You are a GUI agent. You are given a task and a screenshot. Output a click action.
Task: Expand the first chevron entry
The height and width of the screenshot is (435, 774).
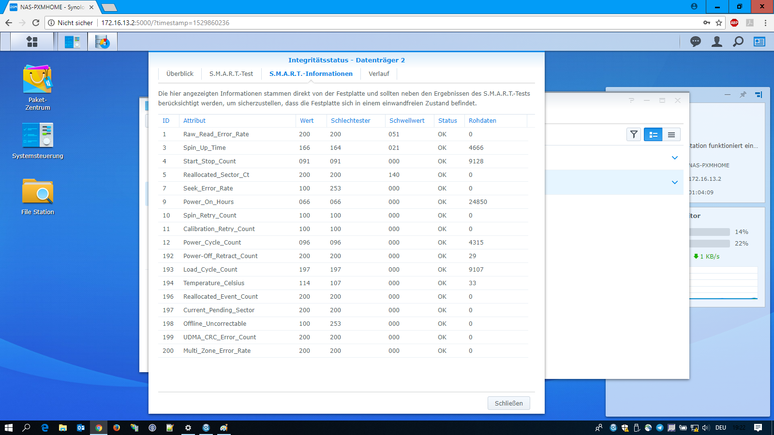pyautogui.click(x=674, y=158)
